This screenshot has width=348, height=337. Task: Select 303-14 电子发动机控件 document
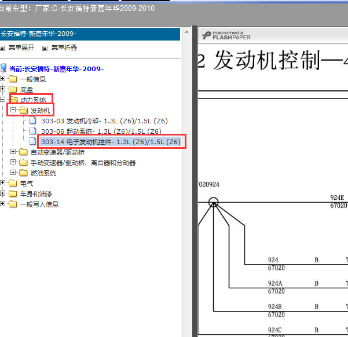111,142
